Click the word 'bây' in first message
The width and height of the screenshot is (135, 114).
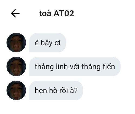pos(47,43)
